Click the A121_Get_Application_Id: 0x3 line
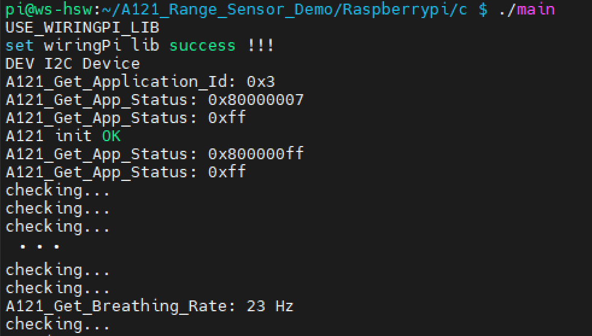 [x=140, y=82]
